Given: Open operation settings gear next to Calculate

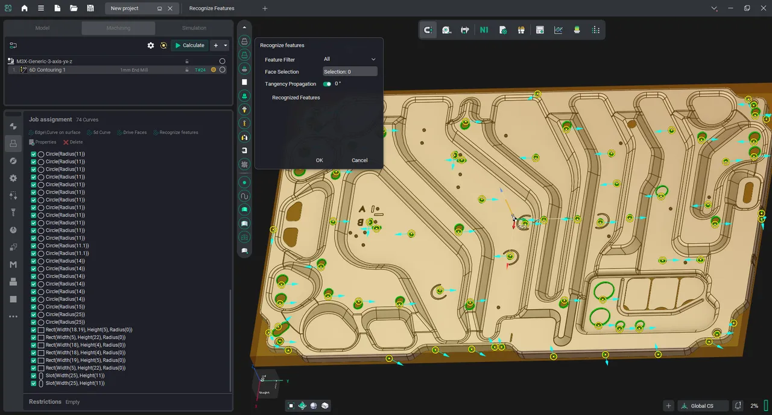Looking at the screenshot, I should pyautogui.click(x=151, y=45).
